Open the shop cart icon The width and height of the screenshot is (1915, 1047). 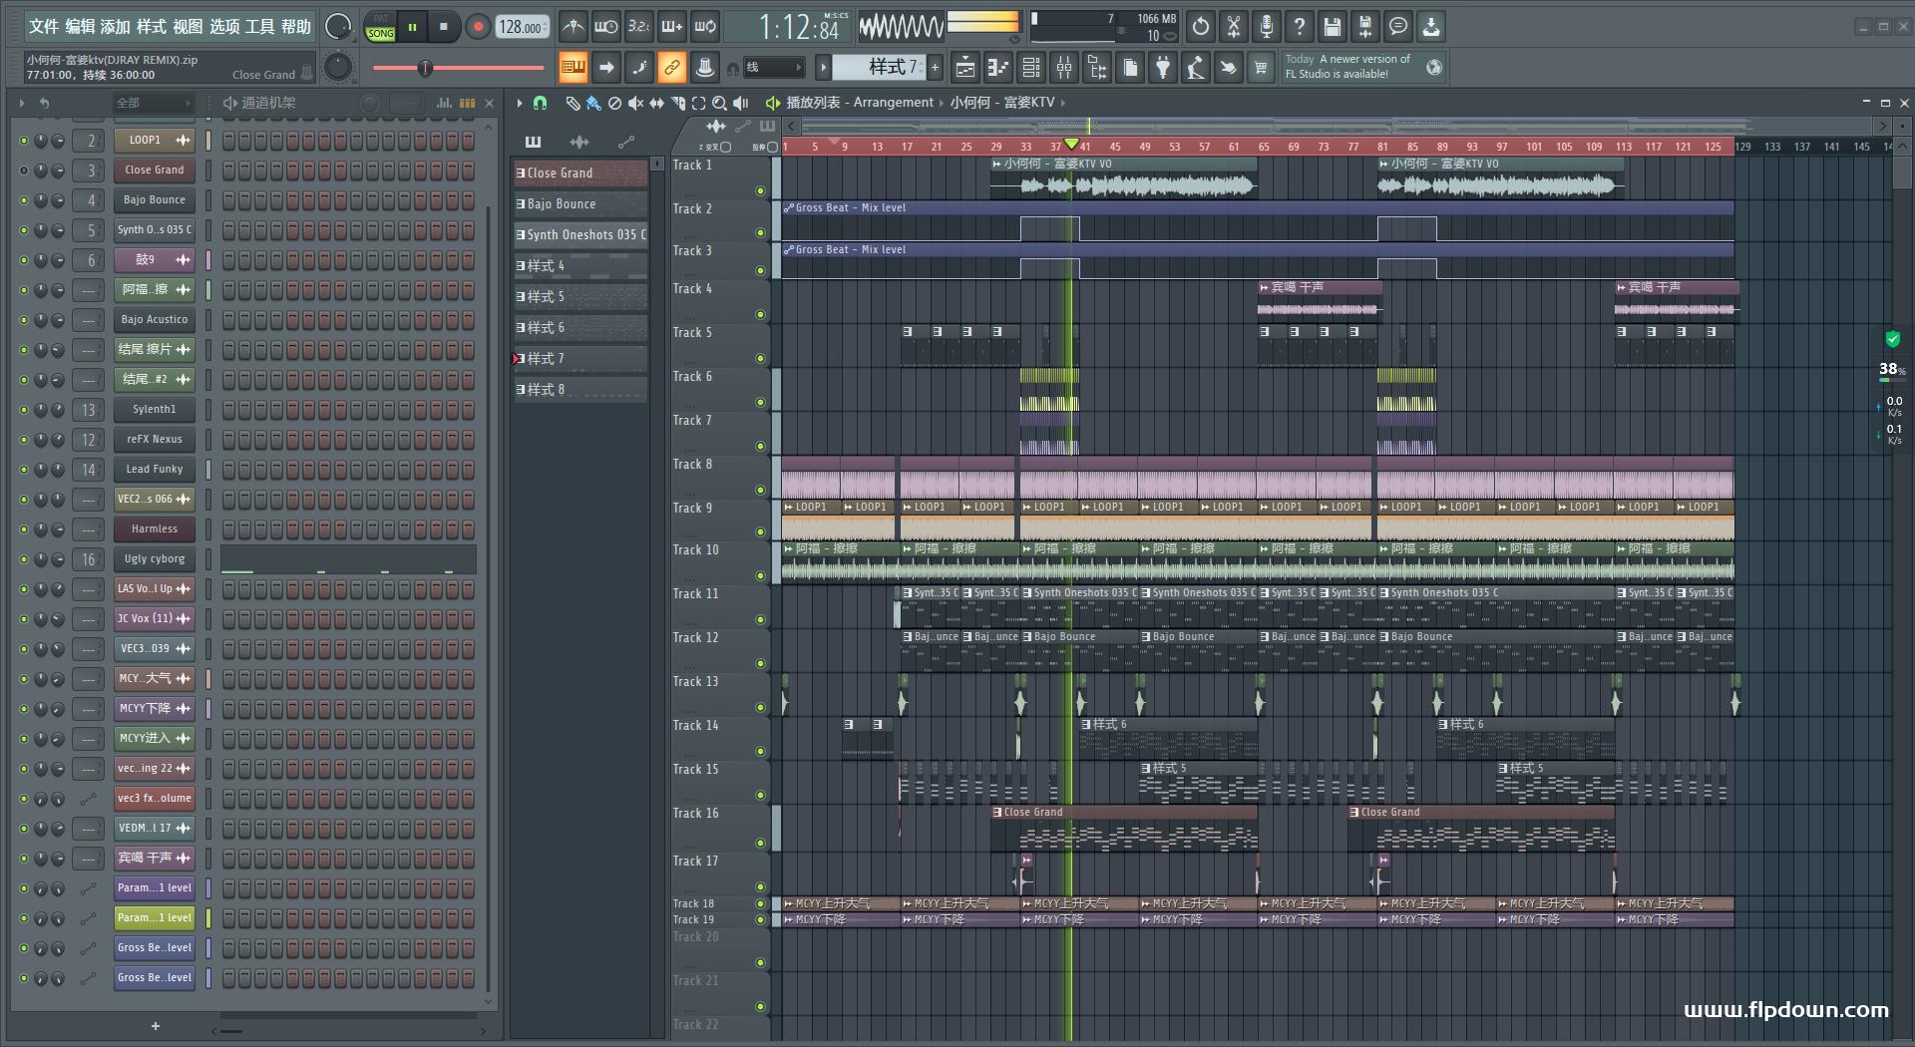[1262, 68]
